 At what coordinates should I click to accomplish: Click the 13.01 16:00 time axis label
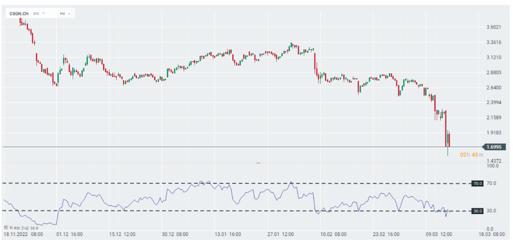coord(228,234)
